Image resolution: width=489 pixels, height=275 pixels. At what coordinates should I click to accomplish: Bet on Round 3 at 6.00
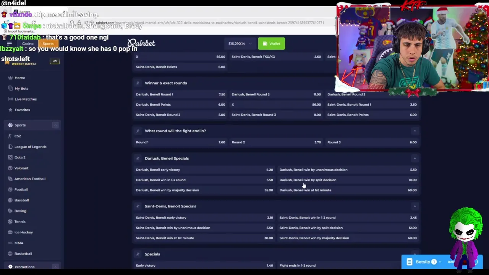[x=372, y=142]
